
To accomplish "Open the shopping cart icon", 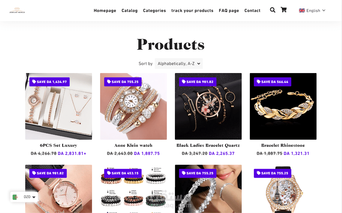I will click(x=283, y=10).
